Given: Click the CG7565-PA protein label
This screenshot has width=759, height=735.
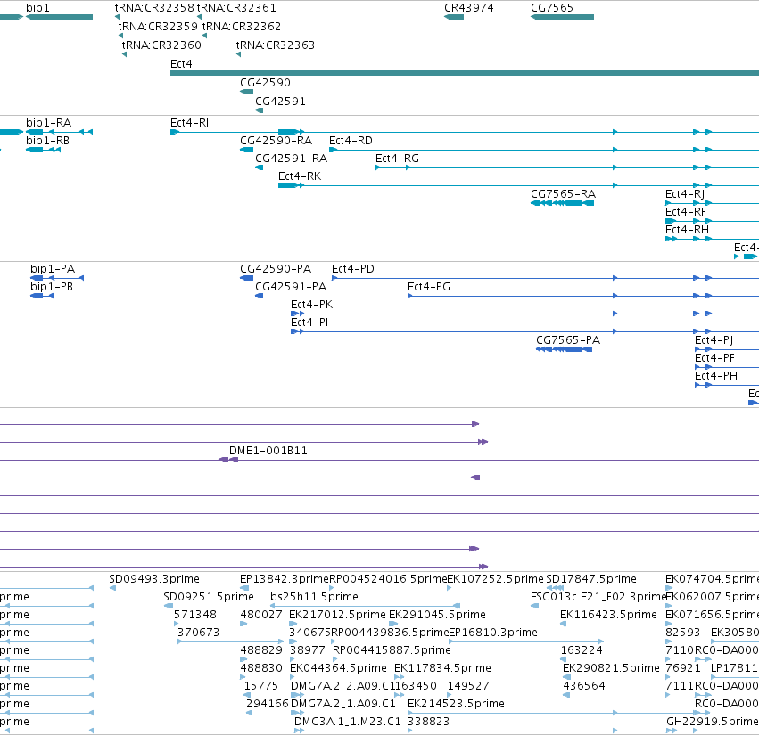Looking at the screenshot, I should [x=568, y=340].
